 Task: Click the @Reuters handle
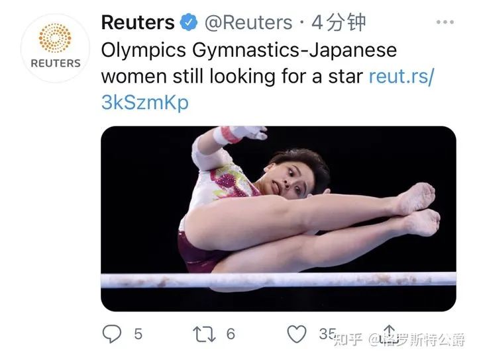248,22
